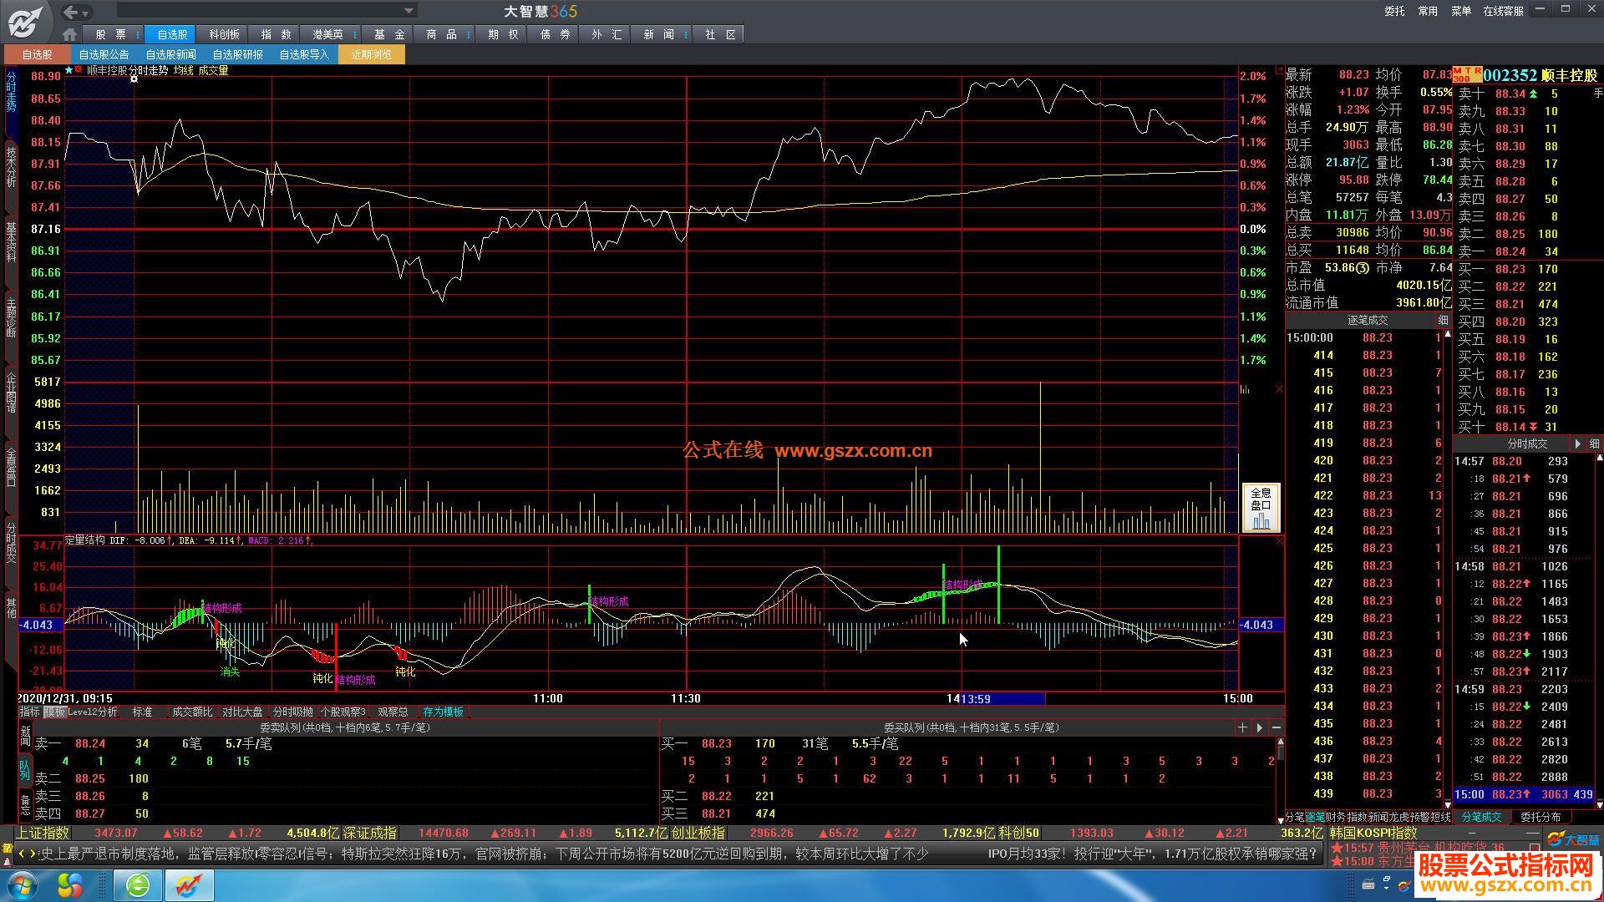Open the 菜单 menu
1604x902 pixels.
(1461, 11)
